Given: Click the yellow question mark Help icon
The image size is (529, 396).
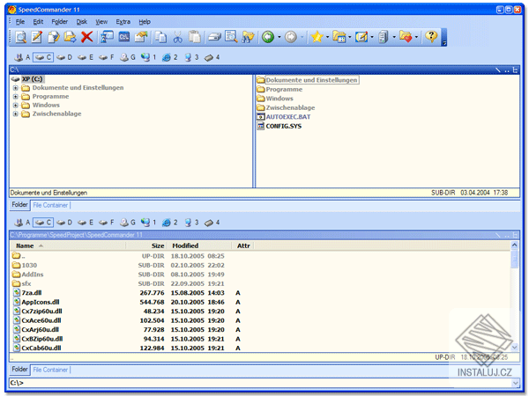Looking at the screenshot, I should coord(431,36).
